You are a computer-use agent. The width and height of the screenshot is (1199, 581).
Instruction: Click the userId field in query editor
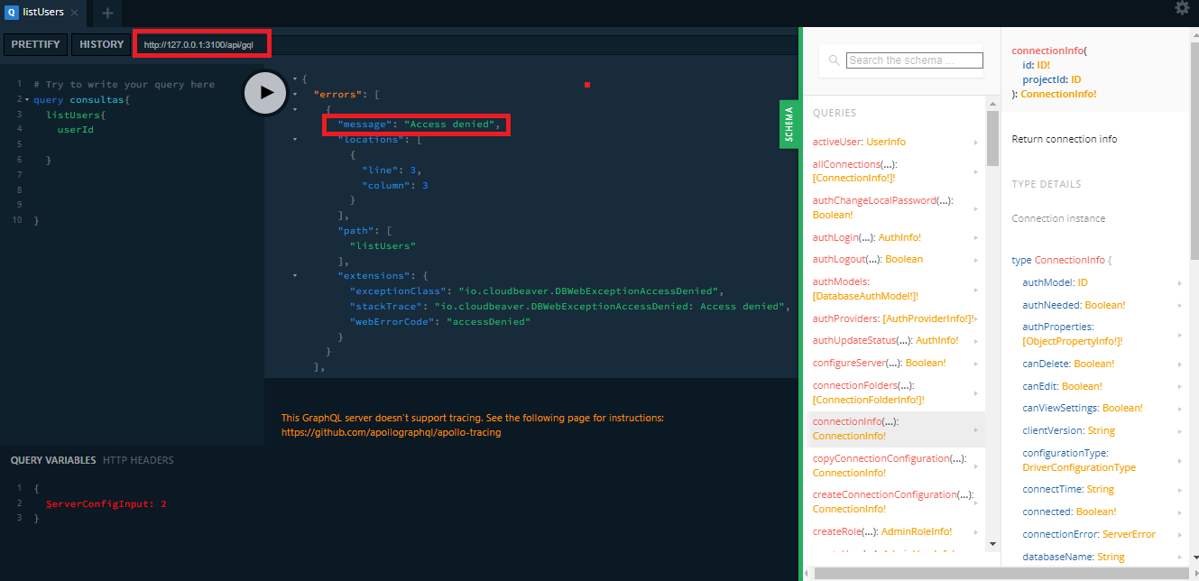tap(76, 129)
